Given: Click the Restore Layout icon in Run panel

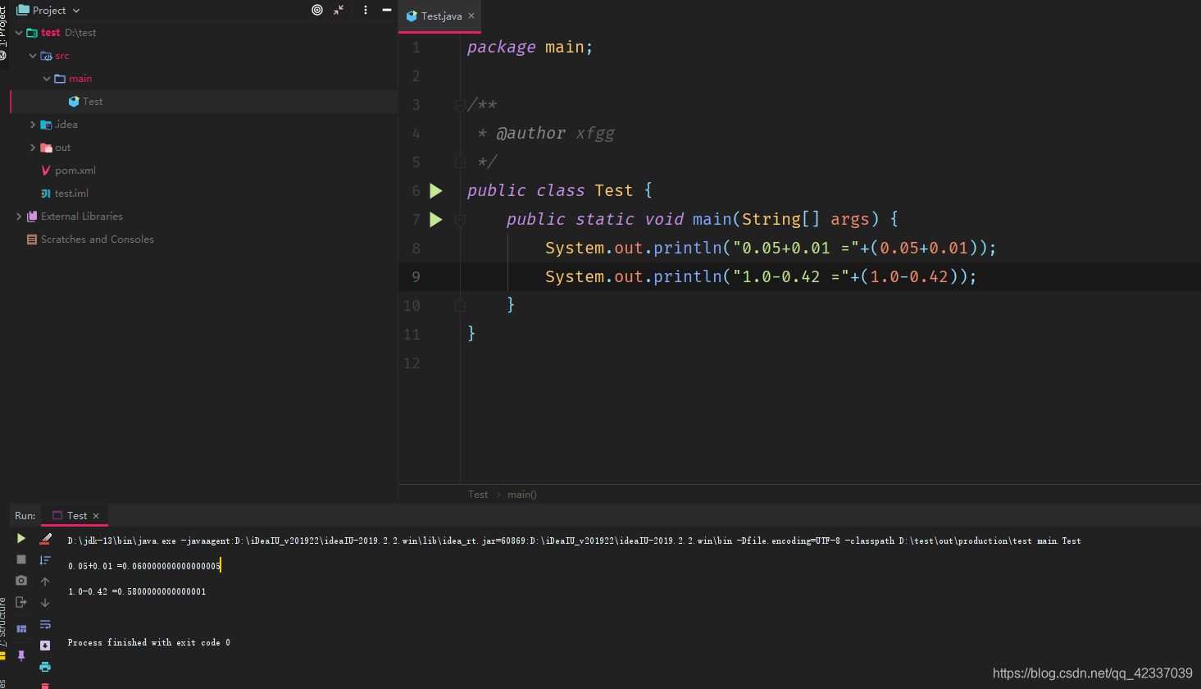Looking at the screenshot, I should pos(21,629).
